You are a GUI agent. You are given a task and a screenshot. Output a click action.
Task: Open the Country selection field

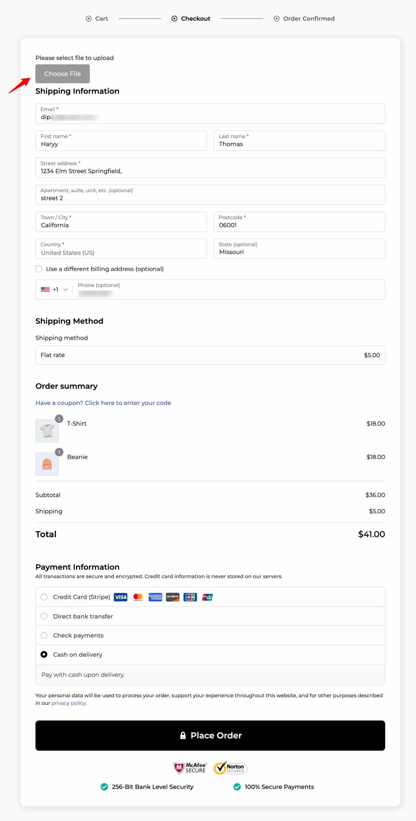point(121,249)
